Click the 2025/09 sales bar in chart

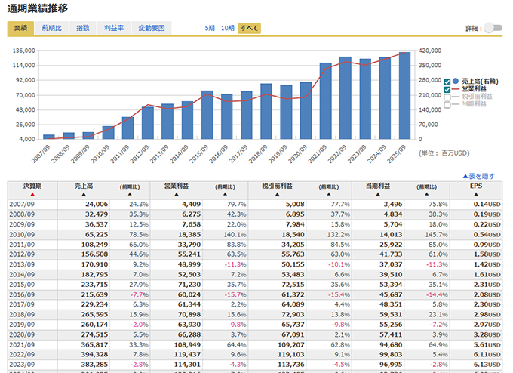[x=404, y=96]
